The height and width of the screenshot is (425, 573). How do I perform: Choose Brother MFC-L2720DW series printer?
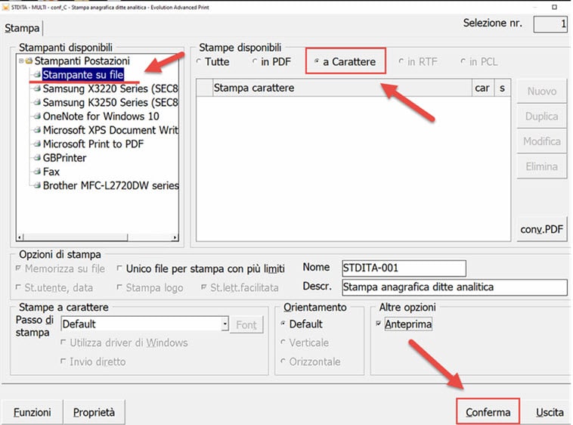click(110, 185)
